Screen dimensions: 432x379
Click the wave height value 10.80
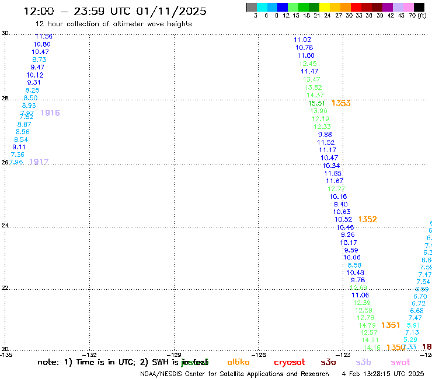pos(42,44)
